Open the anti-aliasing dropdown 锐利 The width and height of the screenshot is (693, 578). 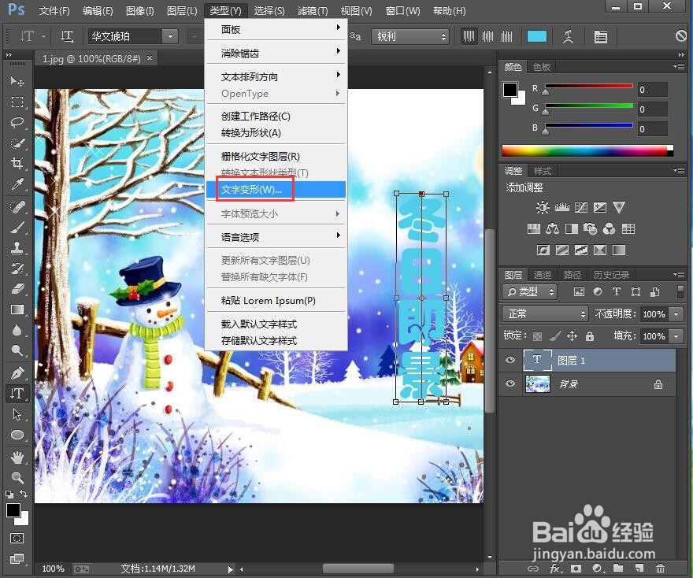[x=410, y=36]
